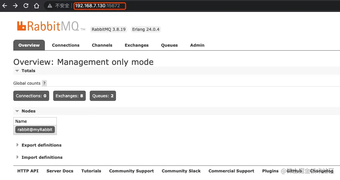Open the Server Docs footer link
The height and width of the screenshot is (180, 340).
coord(60,171)
